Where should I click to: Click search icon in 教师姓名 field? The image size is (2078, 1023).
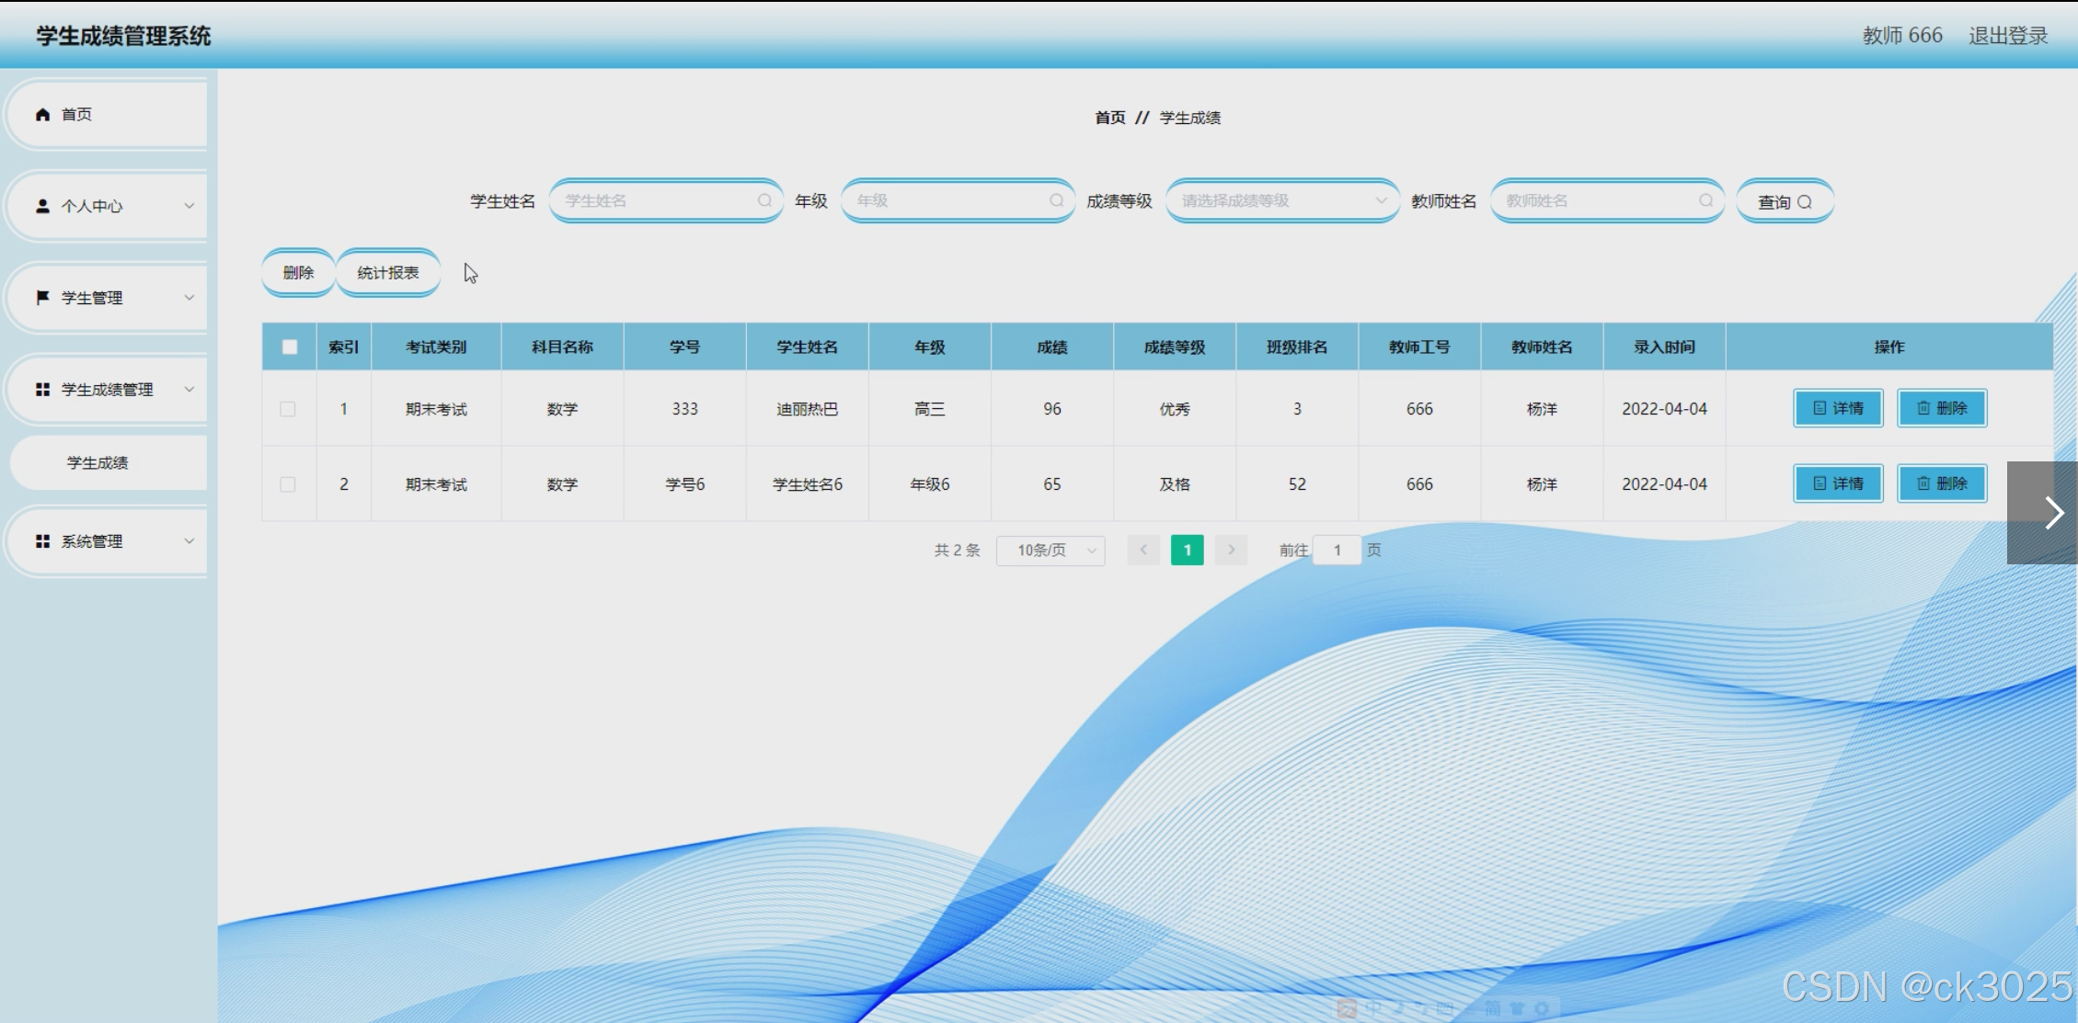[x=1705, y=200]
